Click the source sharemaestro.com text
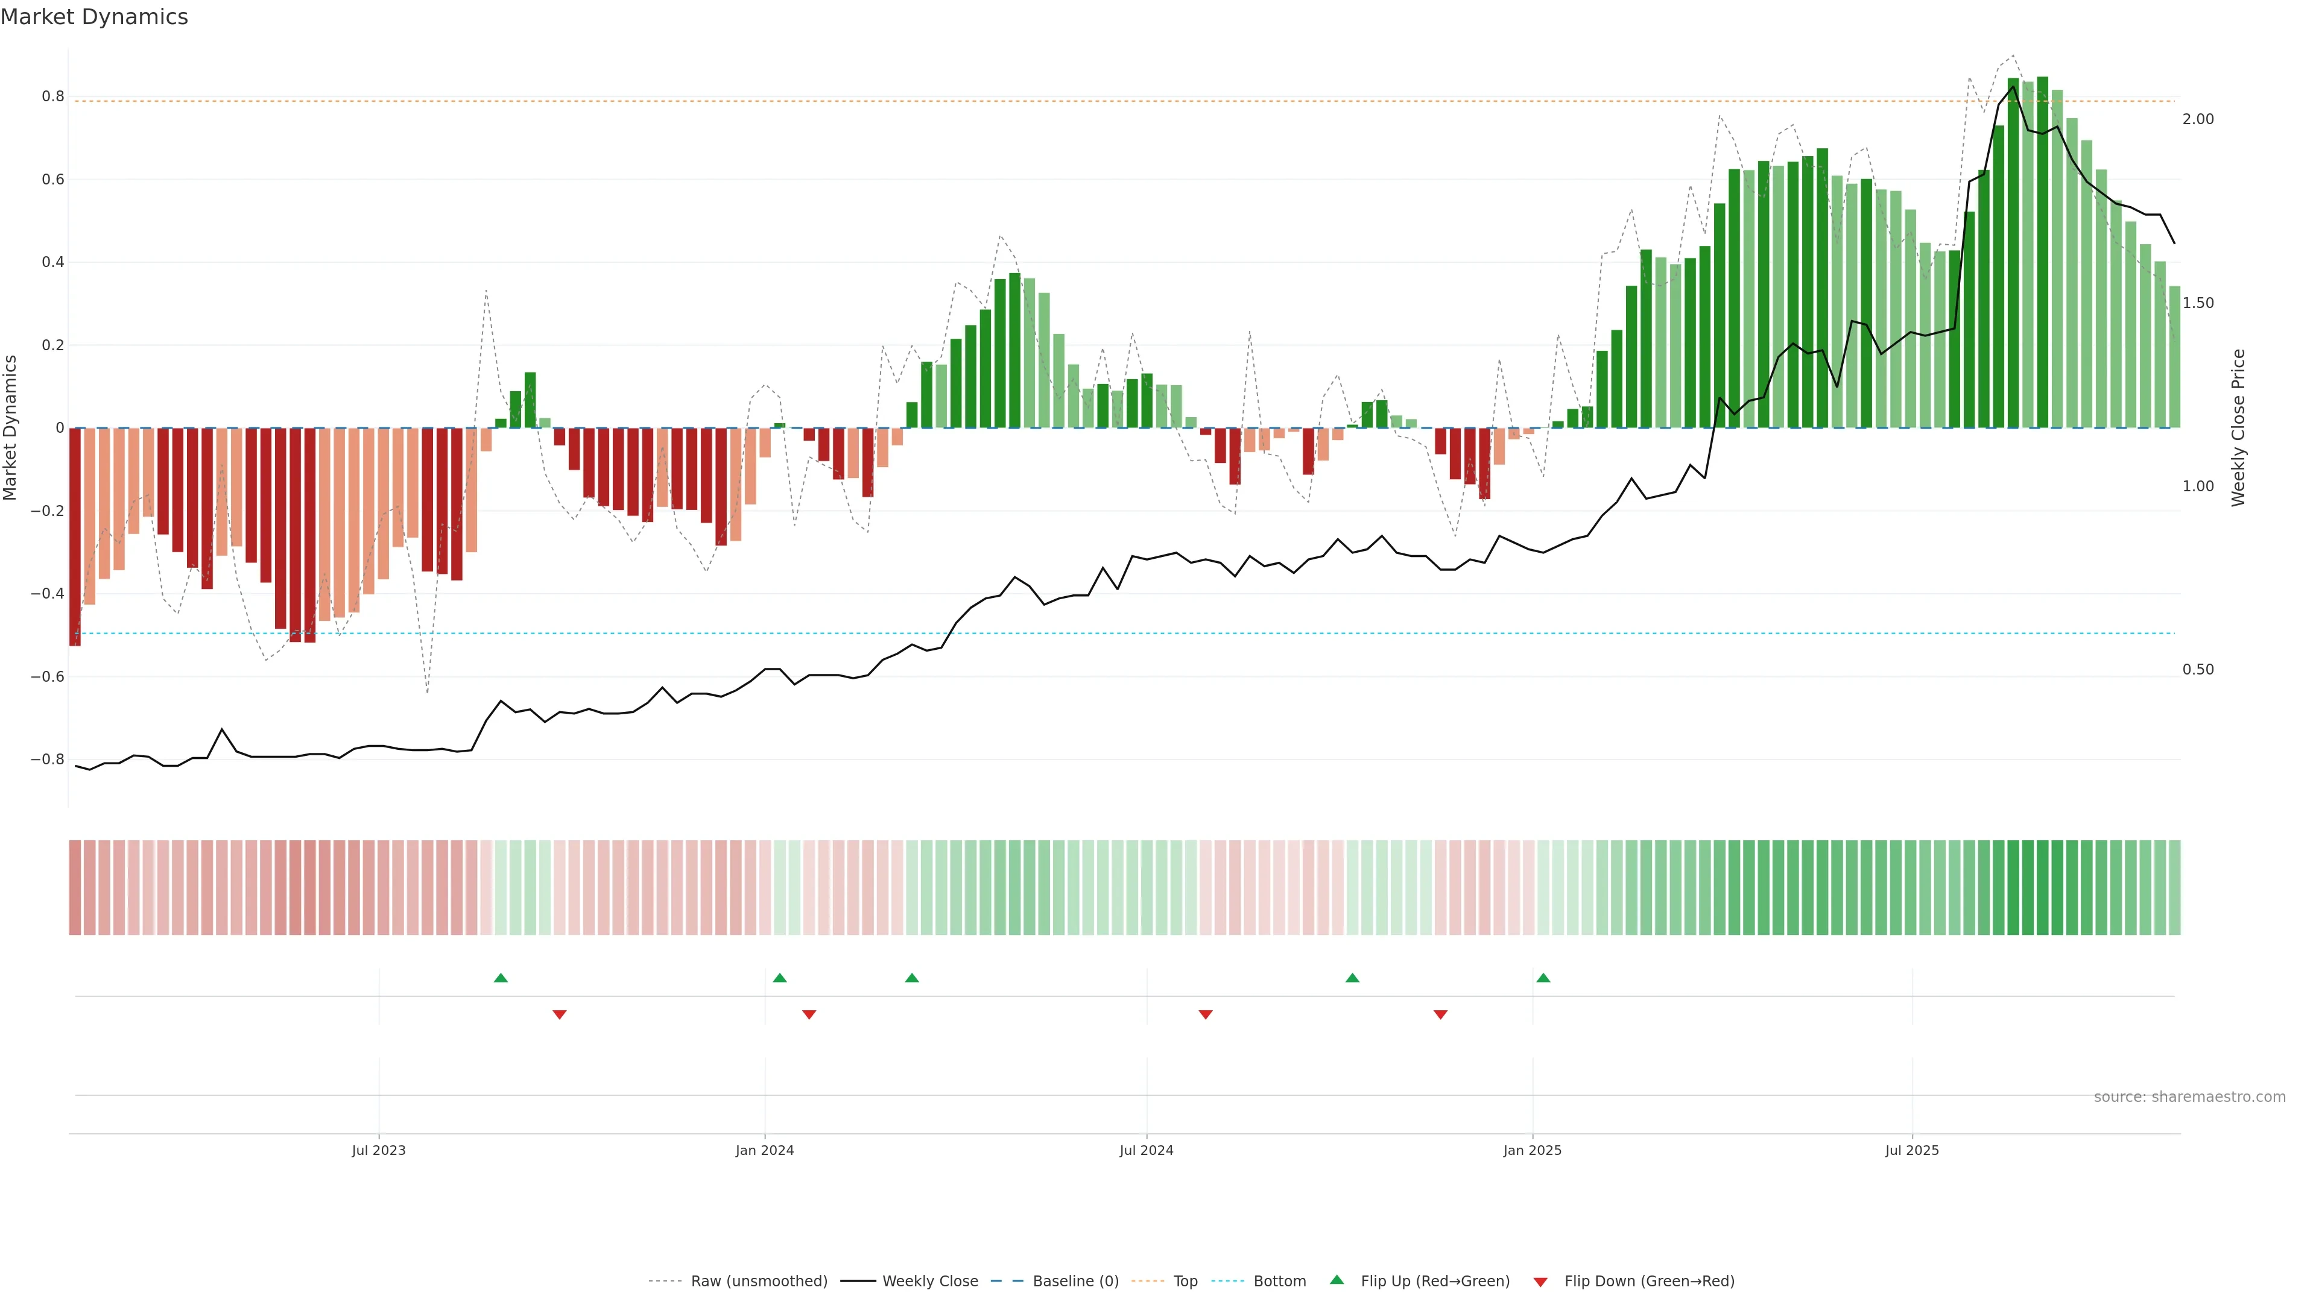 (x=2189, y=1096)
